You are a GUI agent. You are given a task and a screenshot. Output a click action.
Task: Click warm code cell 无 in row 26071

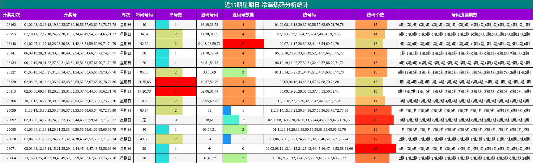[209, 149]
